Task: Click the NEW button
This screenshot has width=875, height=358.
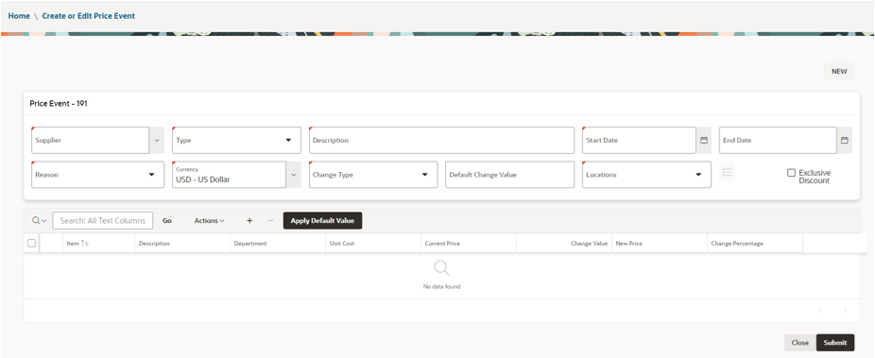Action: 839,72
